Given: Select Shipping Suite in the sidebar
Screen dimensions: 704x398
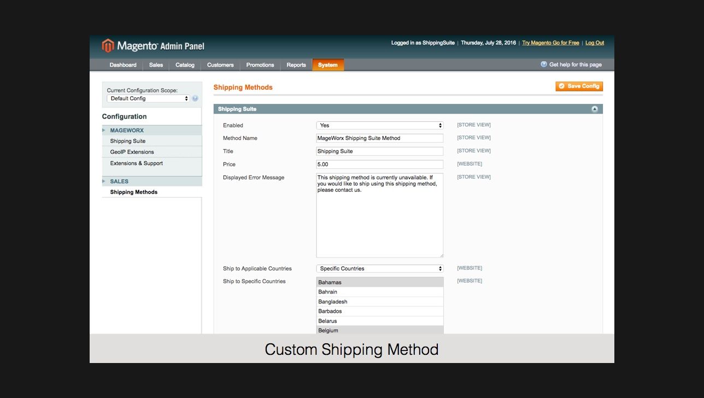Looking at the screenshot, I should coord(128,141).
